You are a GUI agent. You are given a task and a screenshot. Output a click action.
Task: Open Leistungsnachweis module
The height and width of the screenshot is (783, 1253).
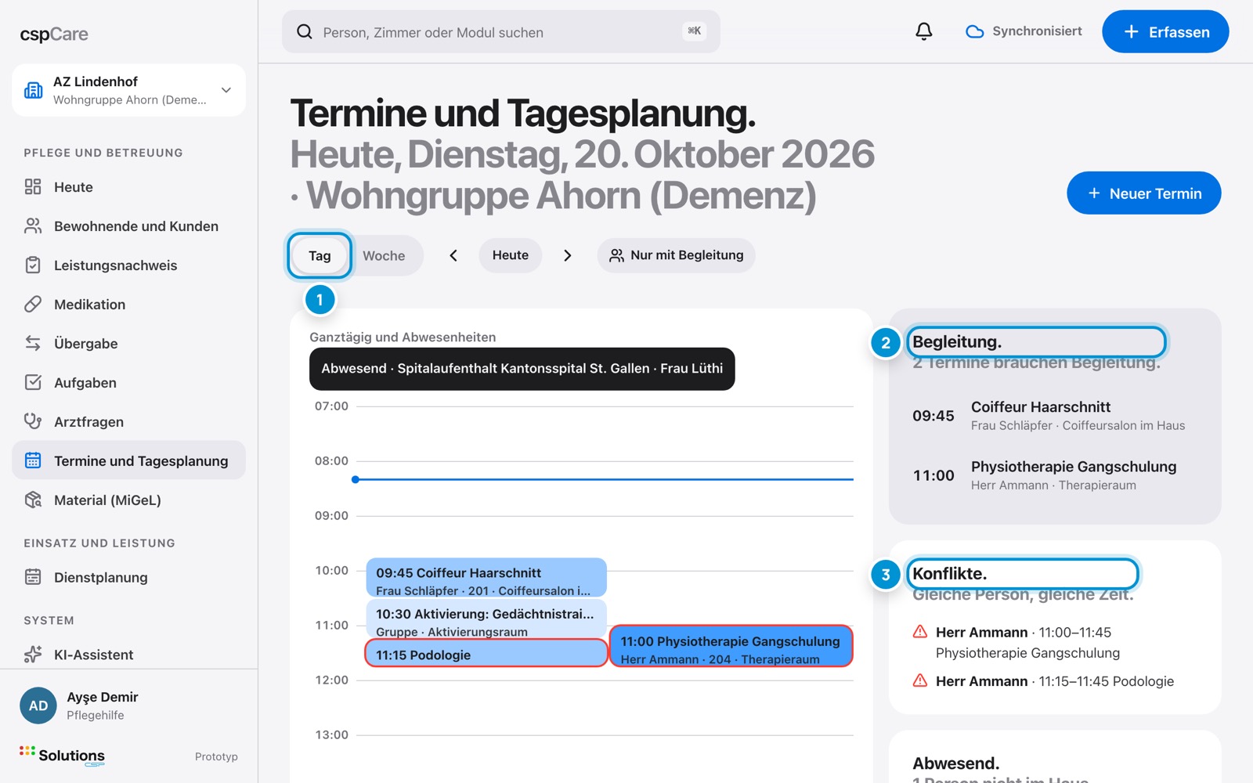coord(128,265)
